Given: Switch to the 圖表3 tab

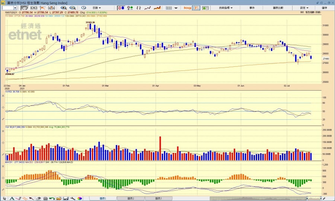Looking at the screenshot, I should click(158, 198).
